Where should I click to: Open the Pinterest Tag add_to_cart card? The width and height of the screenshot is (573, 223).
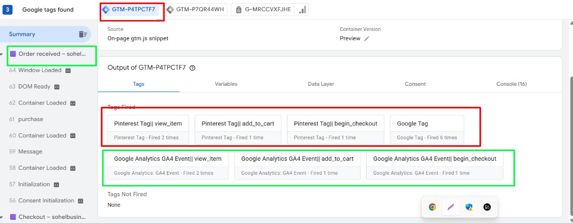point(238,130)
